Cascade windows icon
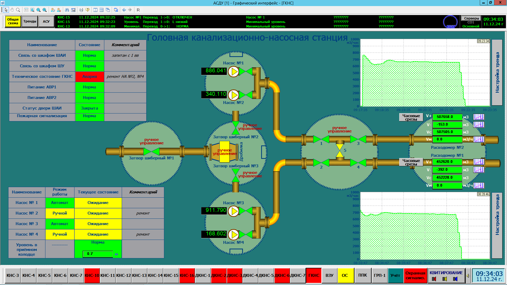Viewport: 507px width, 285px height. 108,10
